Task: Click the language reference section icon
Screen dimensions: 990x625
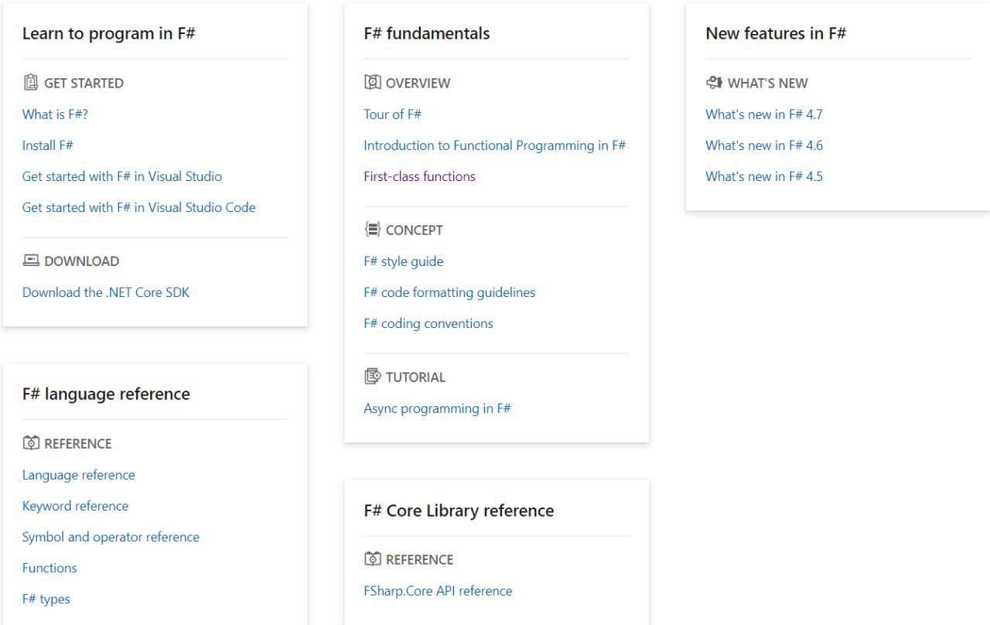Action: click(x=31, y=443)
